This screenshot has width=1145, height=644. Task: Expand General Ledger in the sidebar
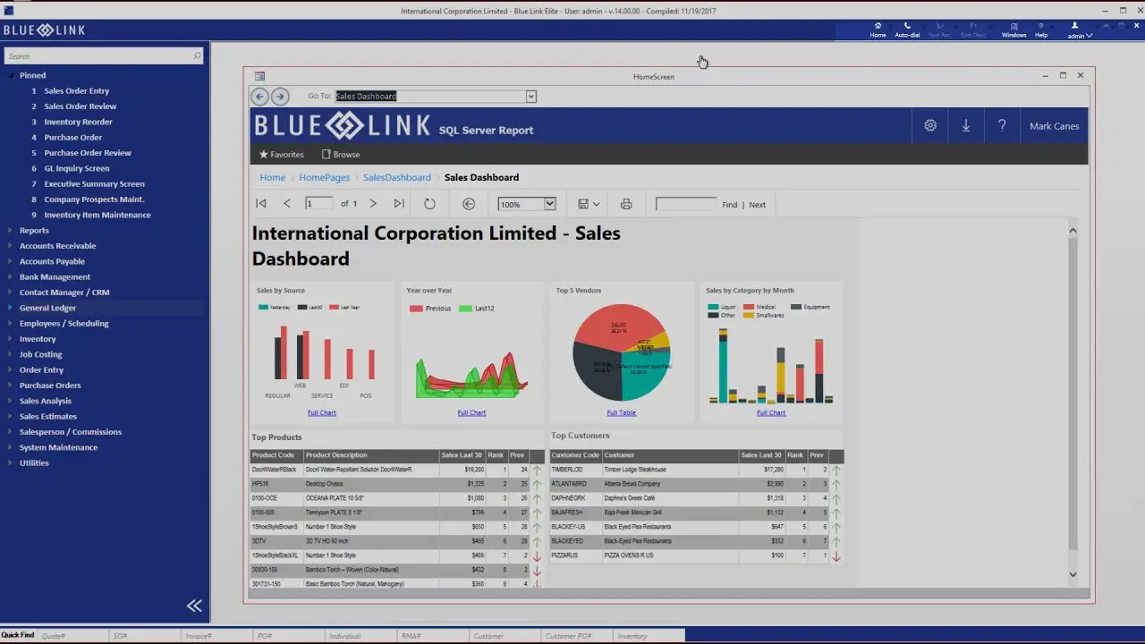[47, 308]
